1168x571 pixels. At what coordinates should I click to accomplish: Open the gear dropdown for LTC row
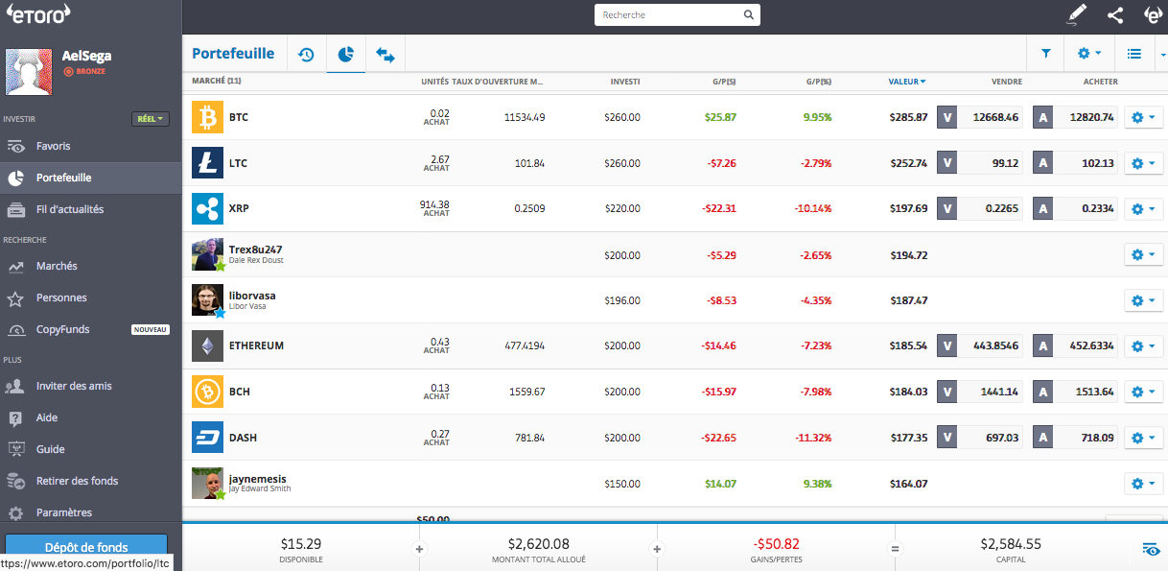pyautogui.click(x=1144, y=163)
